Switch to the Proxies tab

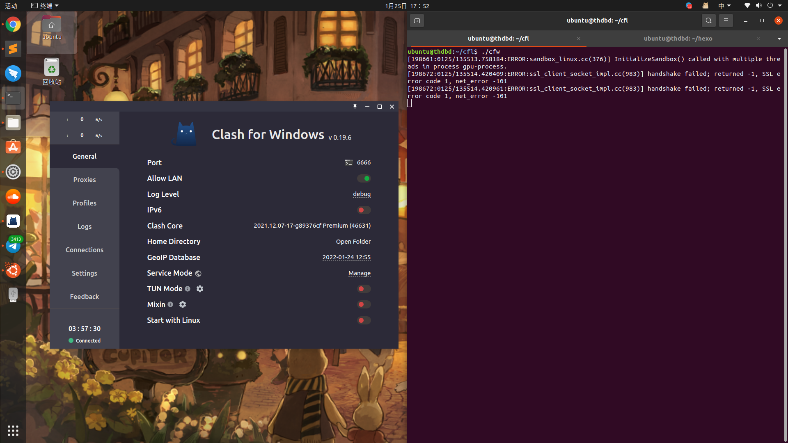coord(85,180)
